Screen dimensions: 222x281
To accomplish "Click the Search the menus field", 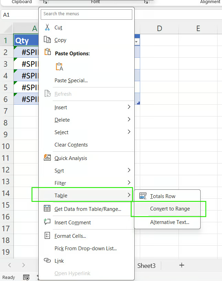I will pos(86,14).
